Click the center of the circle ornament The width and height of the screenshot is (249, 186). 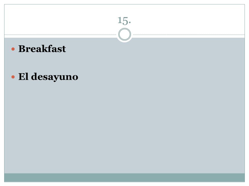coord(125,34)
